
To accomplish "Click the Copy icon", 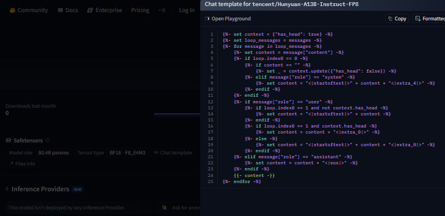I will (x=390, y=19).
